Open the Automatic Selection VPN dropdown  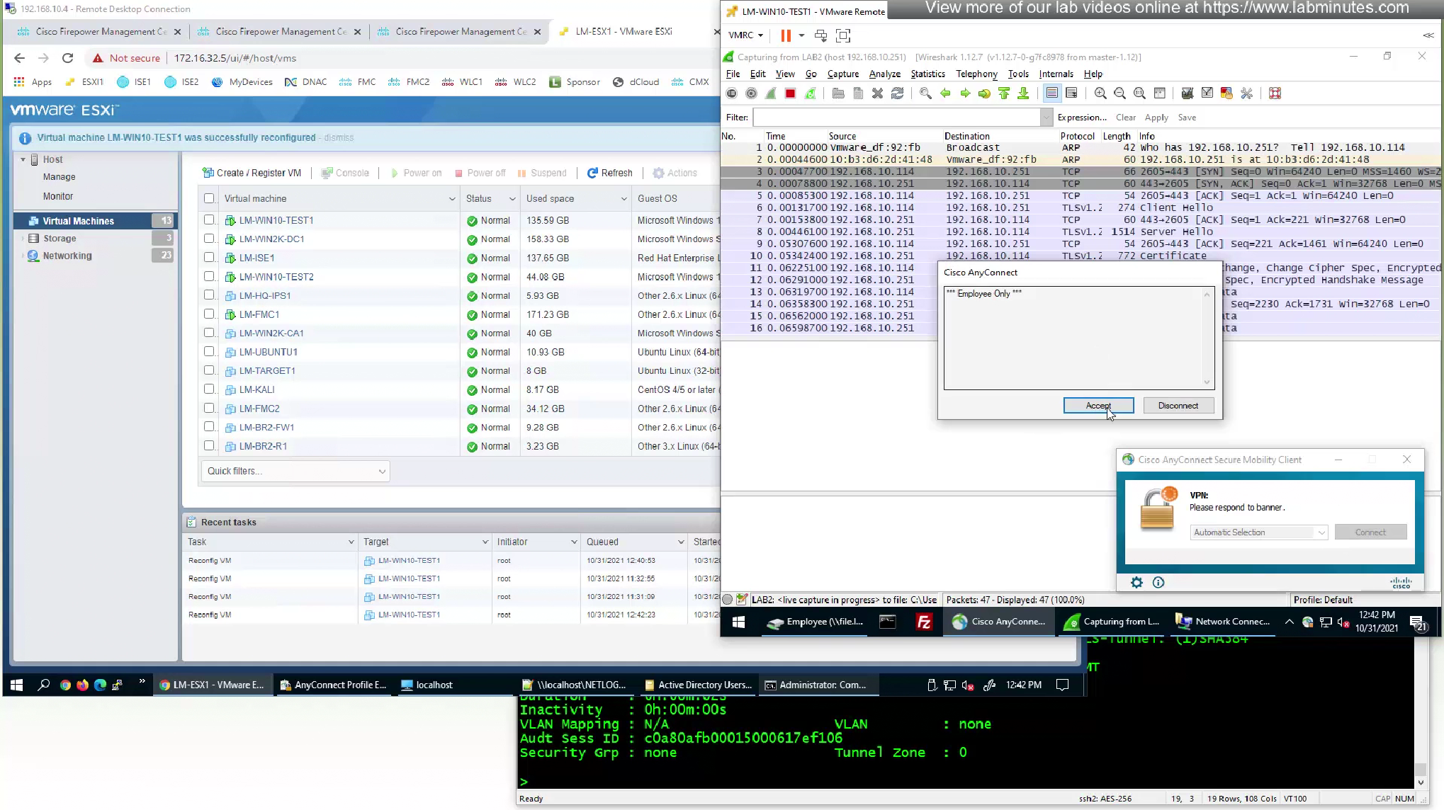(1259, 532)
